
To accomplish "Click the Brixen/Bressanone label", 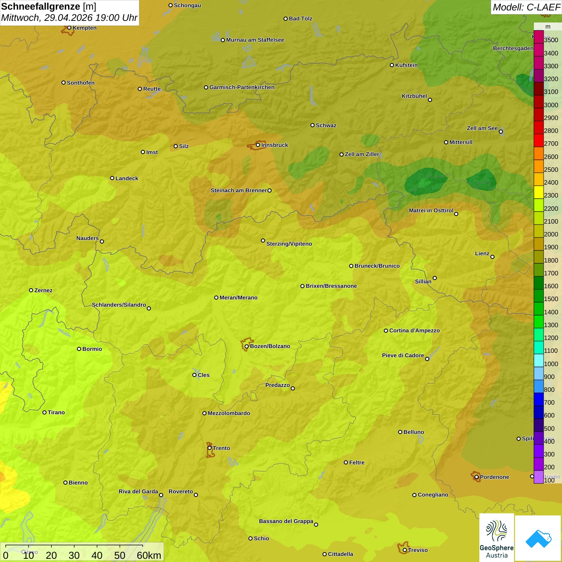I will [x=331, y=286].
